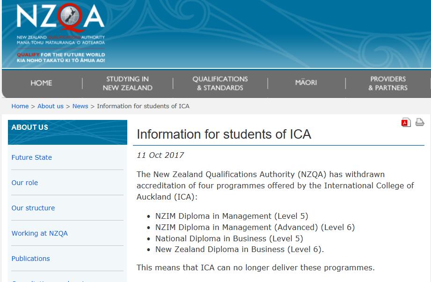The image size is (431, 282).
Task: Click the Home breadcrumb link
Action: tap(20, 106)
